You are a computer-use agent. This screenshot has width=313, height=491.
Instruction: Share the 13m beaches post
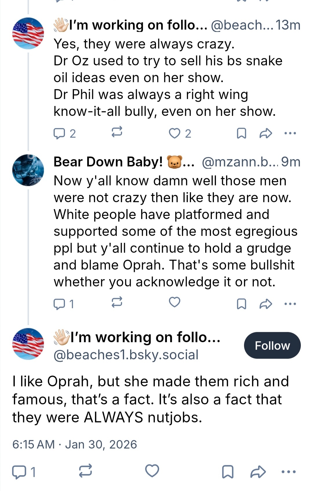point(265,133)
